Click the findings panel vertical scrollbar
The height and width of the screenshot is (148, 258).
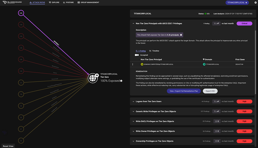[255, 62]
